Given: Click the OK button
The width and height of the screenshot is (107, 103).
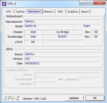Looking at the screenshot, I should click(x=95, y=98).
